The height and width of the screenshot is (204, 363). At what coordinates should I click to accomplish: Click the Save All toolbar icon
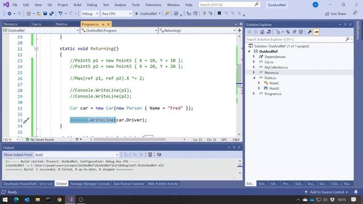[x=52, y=14]
